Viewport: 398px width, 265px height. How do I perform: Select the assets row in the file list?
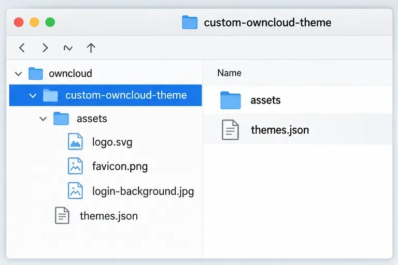297,100
